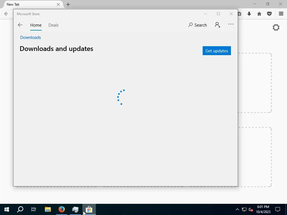This screenshot has width=287, height=215.
Task: Click the muted volume tray icon
Action: [x=251, y=209]
